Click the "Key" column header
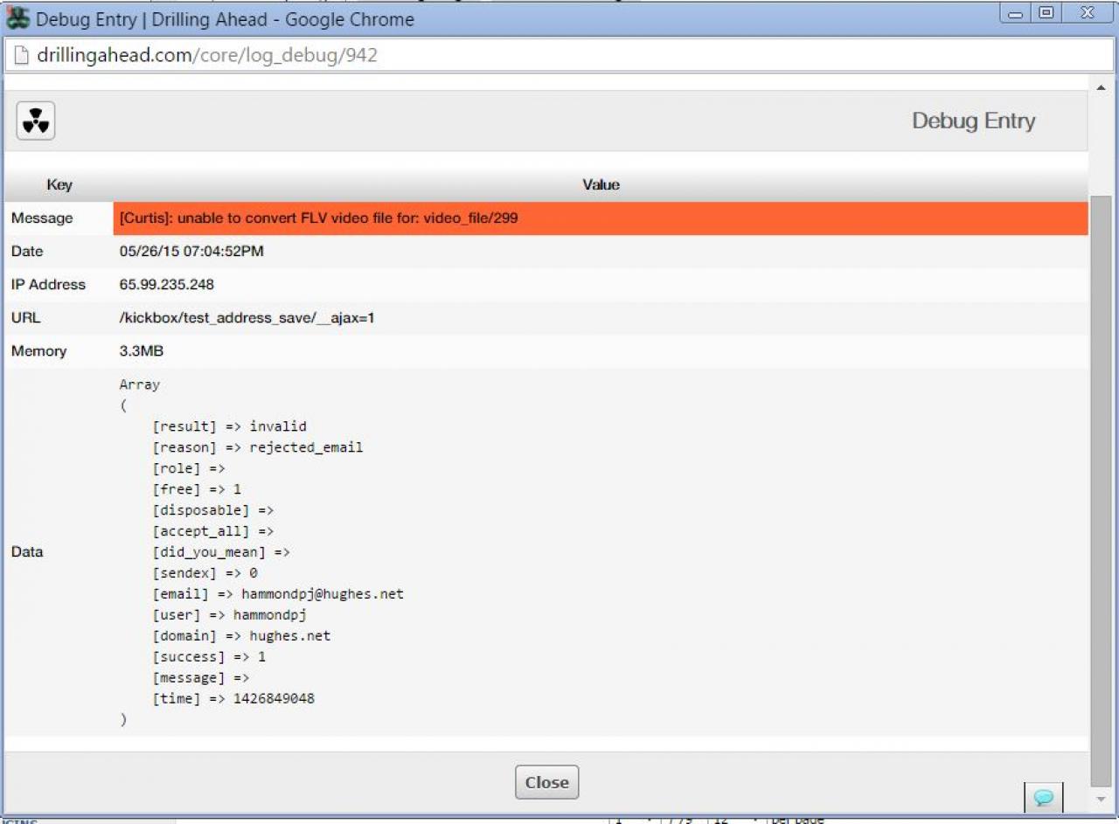1119x824 pixels. click(x=59, y=185)
